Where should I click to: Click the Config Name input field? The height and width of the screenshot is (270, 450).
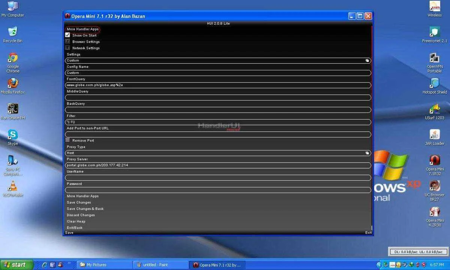[218, 73]
